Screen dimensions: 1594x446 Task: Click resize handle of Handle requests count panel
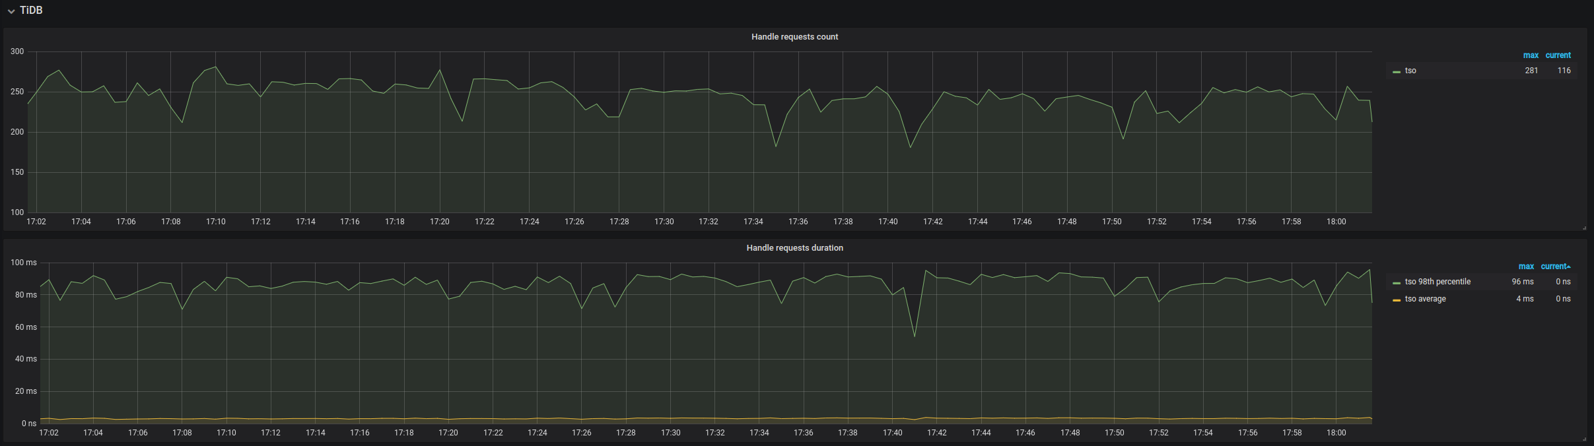coord(1584,228)
